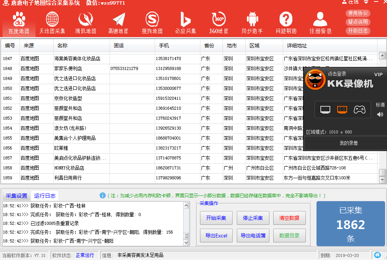Open 我的录像 in KK recorder

[349, 143]
